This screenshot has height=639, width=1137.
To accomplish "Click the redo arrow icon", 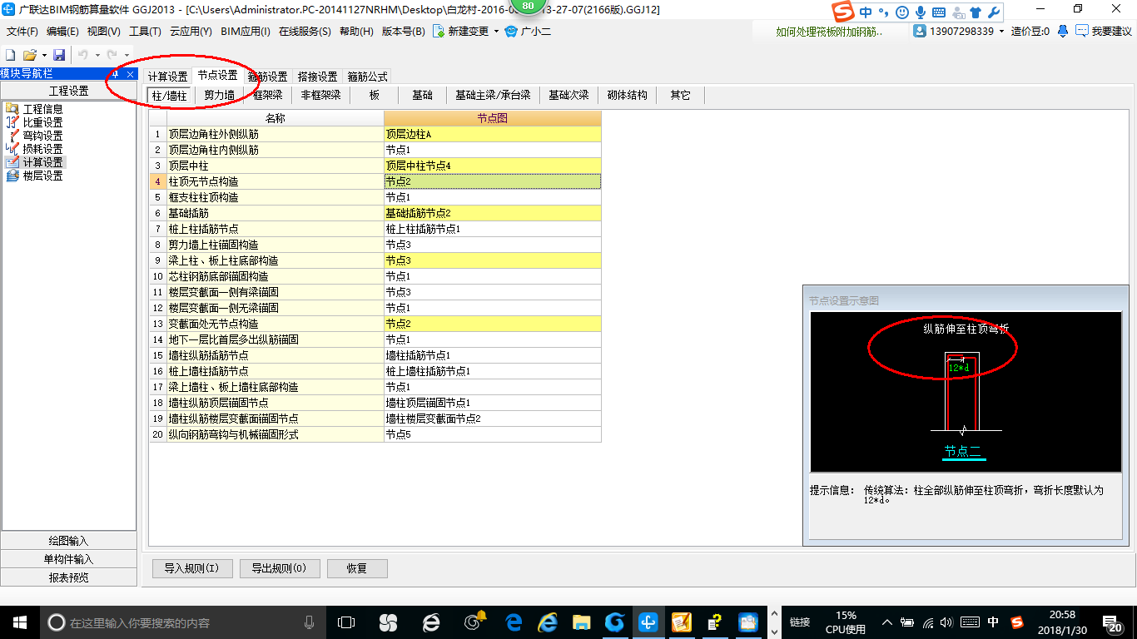I will point(111,55).
